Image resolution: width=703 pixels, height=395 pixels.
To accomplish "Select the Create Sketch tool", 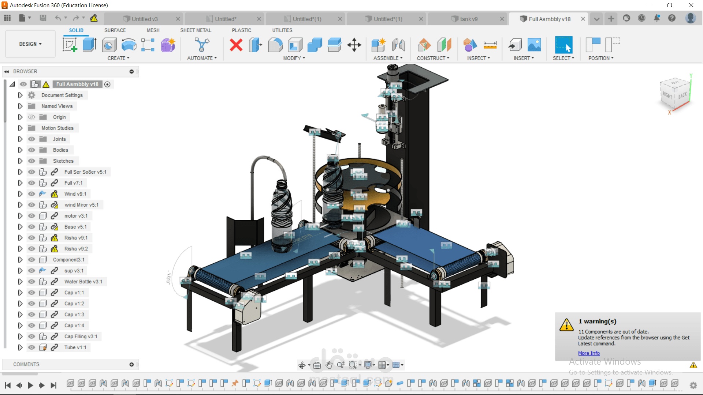I will click(x=70, y=45).
